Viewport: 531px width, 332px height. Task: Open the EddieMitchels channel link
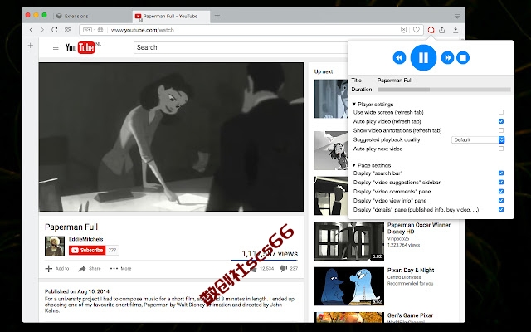tap(86, 239)
